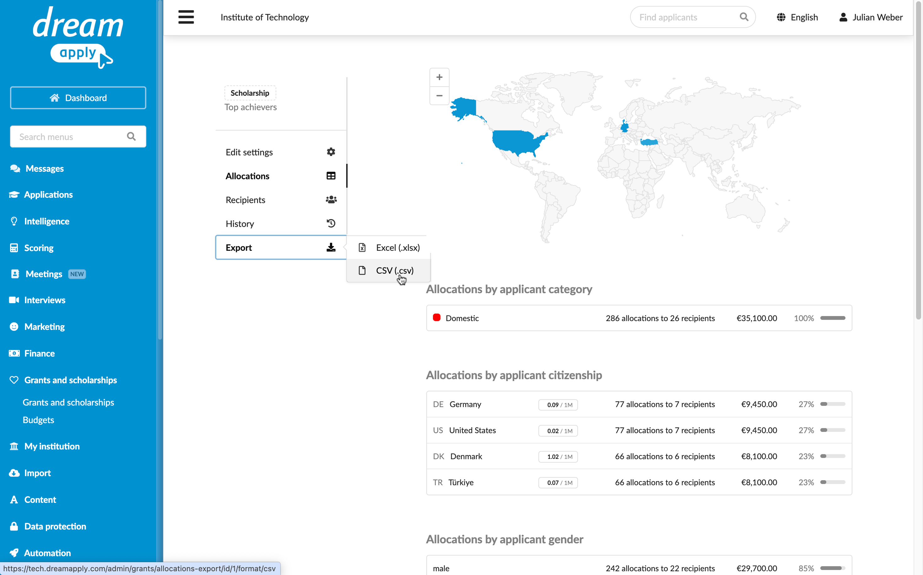The image size is (923, 575).
Task: Click the Marketing smiley icon
Action: coord(14,327)
